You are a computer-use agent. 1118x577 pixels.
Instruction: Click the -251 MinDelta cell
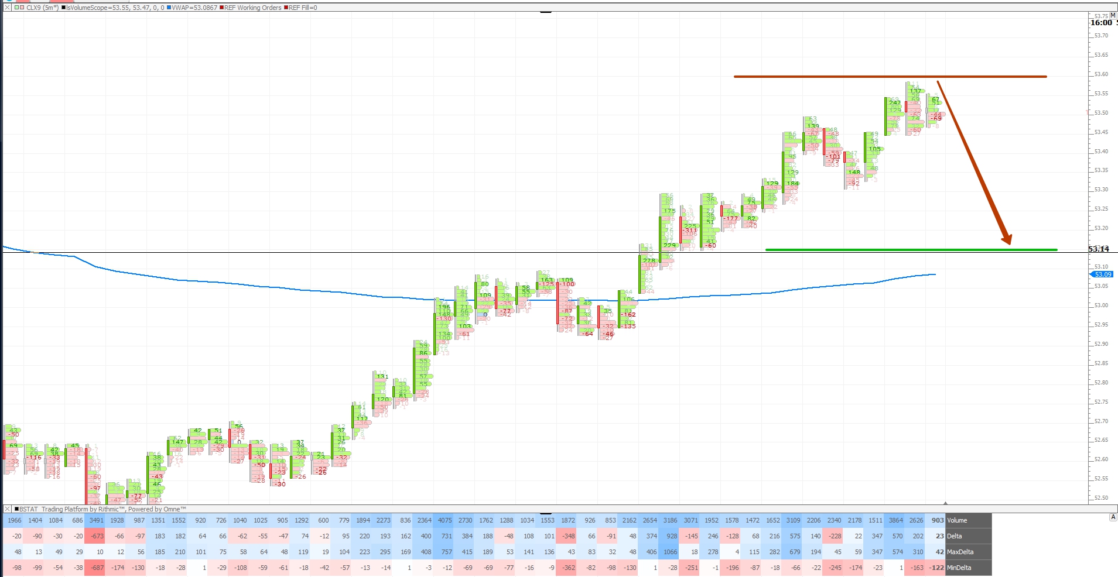coord(689,568)
